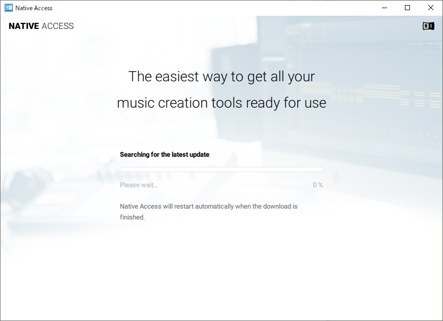Click the "The easiest way to get all your" headline

pyautogui.click(x=221, y=77)
